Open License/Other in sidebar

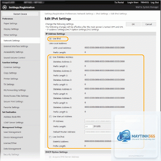pos(10,143)
